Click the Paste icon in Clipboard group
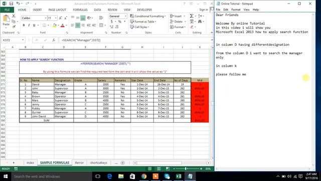The image size is (321, 181). [6, 19]
